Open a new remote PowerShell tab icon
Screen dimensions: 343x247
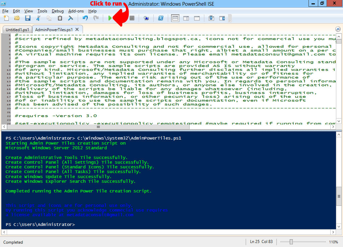coord(146,18)
